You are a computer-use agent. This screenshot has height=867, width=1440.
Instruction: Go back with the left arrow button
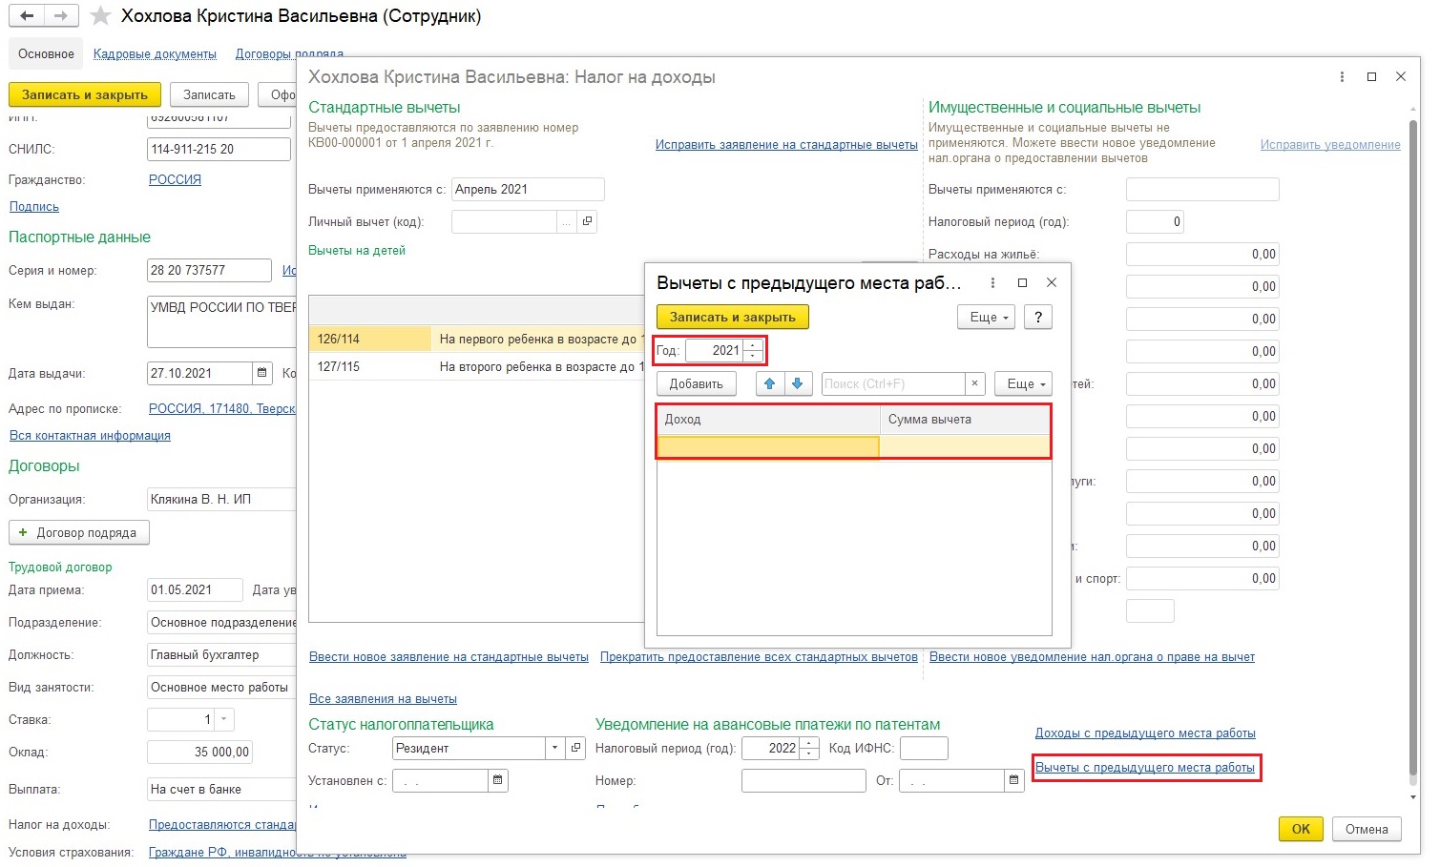pos(27,16)
